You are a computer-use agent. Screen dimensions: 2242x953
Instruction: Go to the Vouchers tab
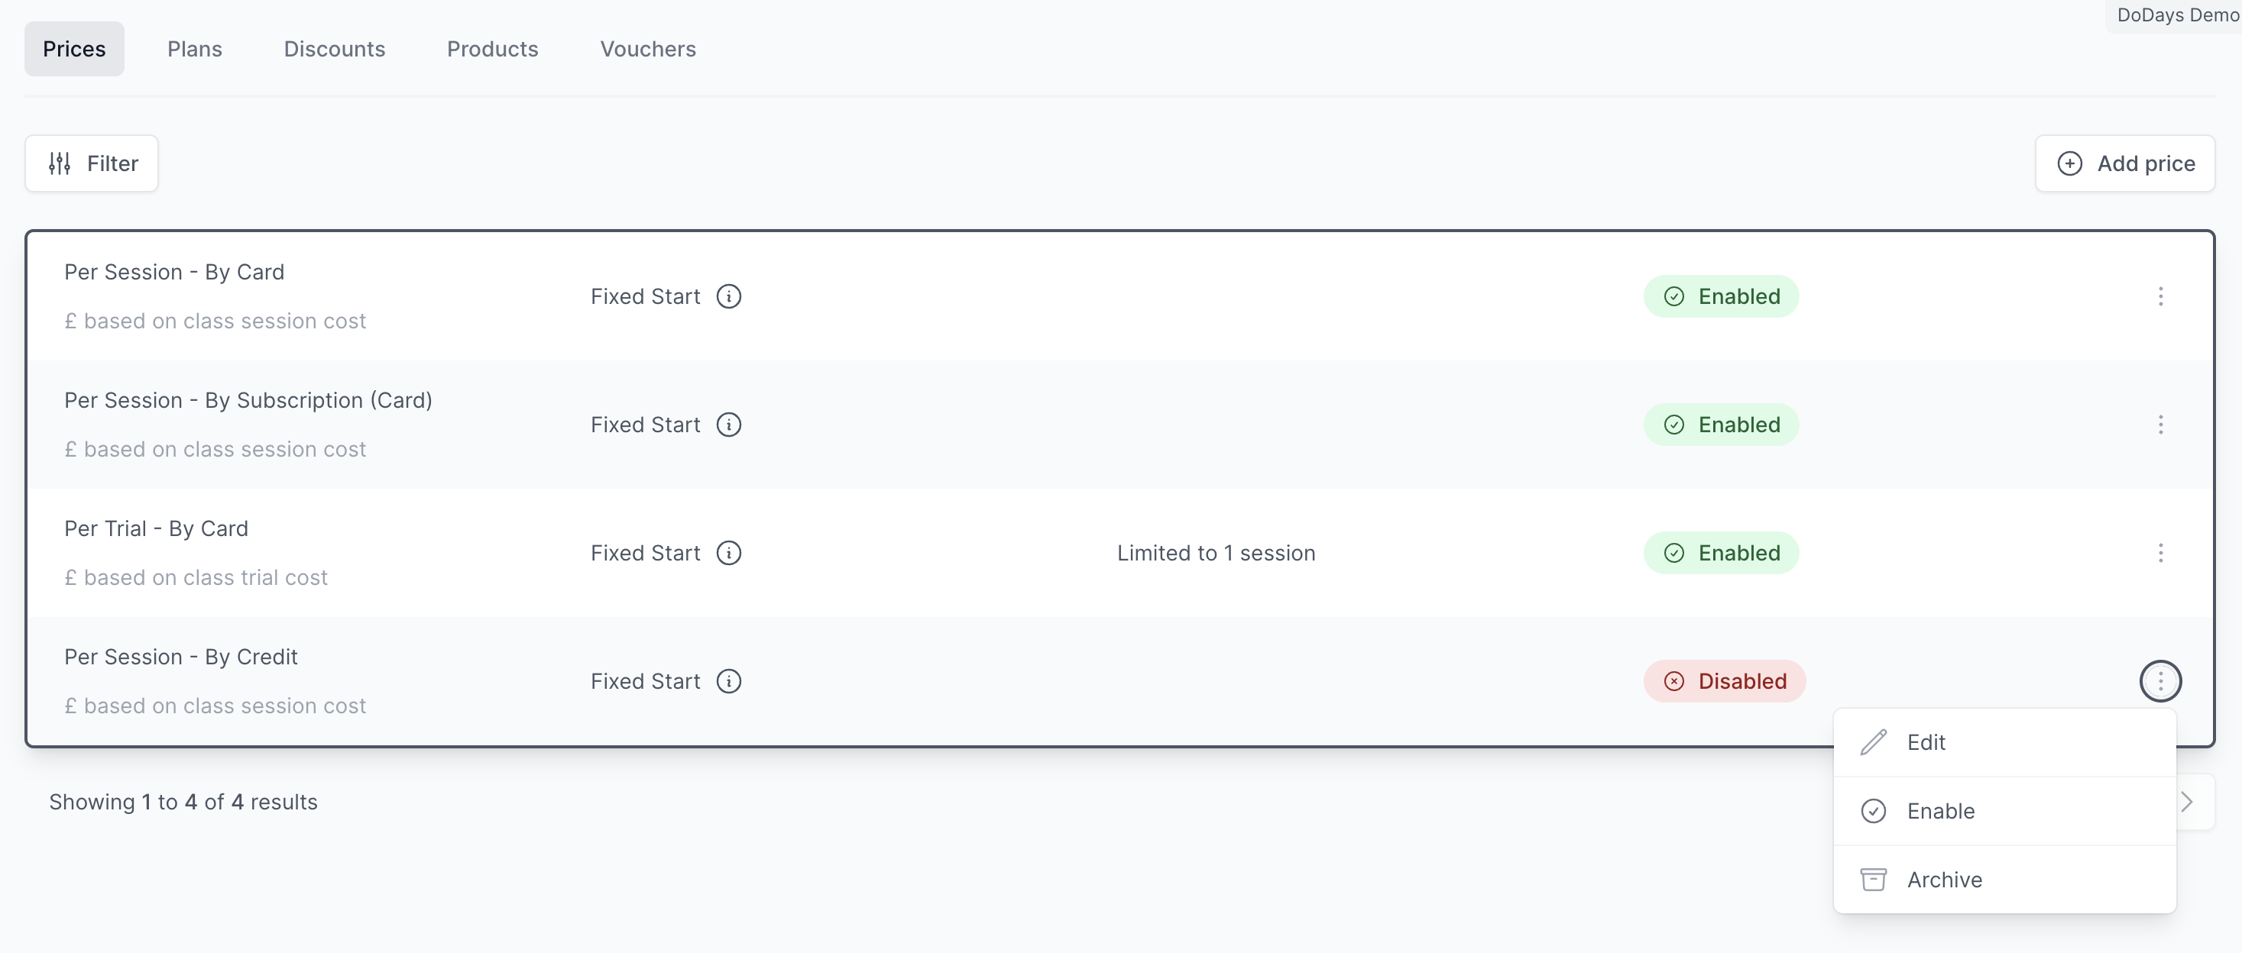pos(647,49)
